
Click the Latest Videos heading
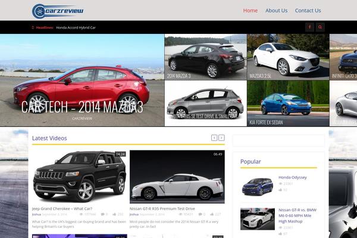point(49,138)
